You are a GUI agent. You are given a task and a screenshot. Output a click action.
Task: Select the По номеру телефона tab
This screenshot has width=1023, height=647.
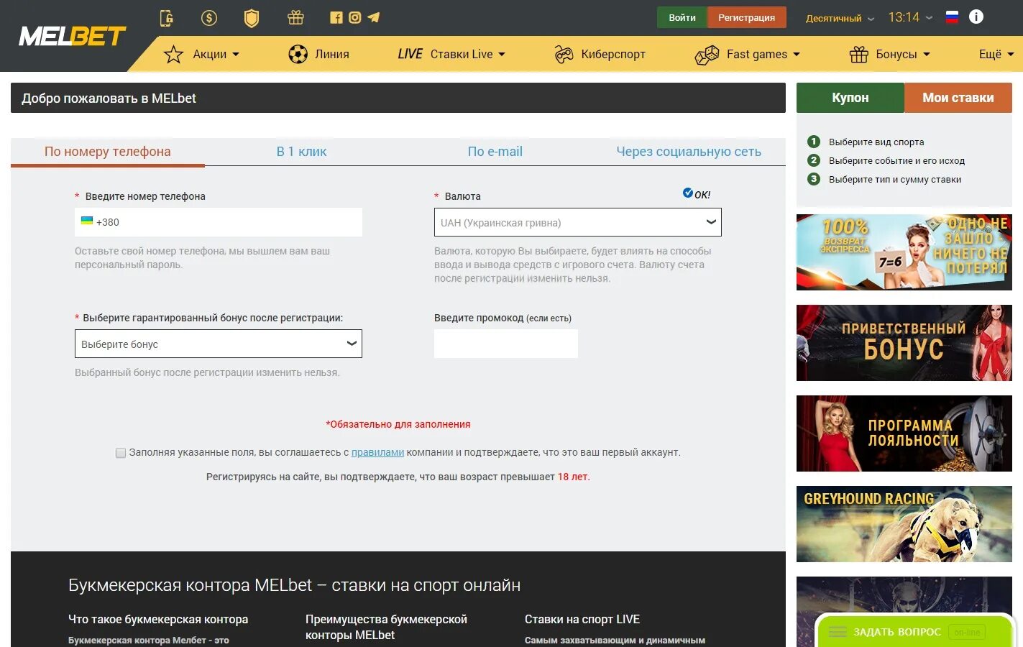[x=108, y=152]
